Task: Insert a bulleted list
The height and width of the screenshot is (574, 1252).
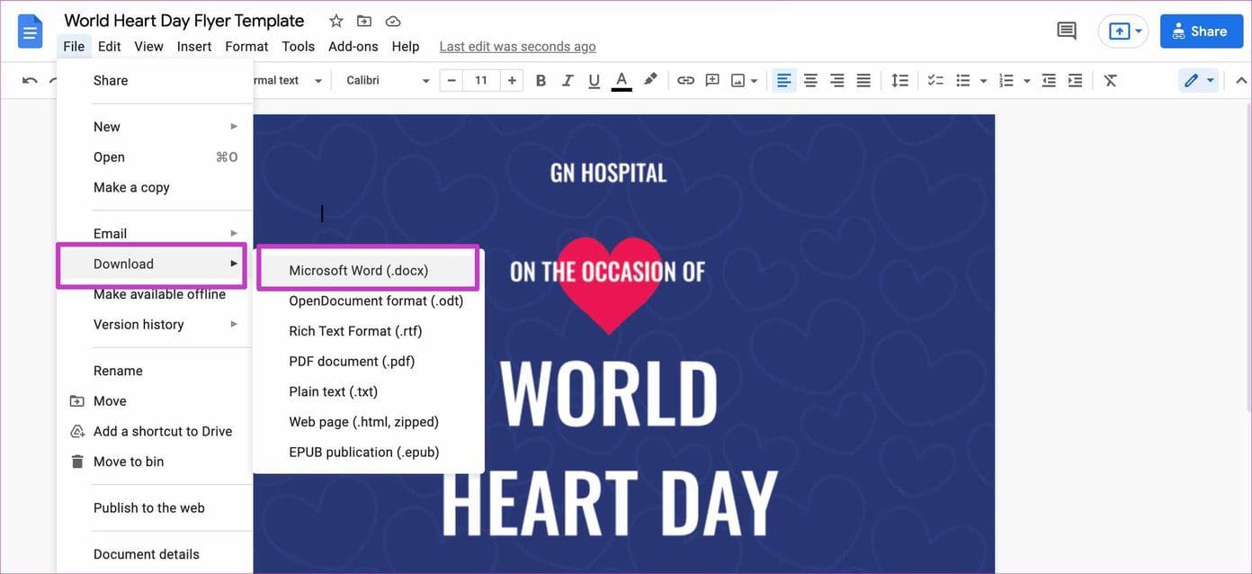Action: pyautogui.click(x=963, y=81)
